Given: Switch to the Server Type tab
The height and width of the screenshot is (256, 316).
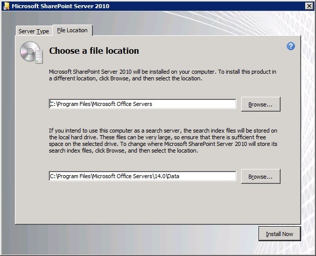Looking at the screenshot, I should 34,31.
